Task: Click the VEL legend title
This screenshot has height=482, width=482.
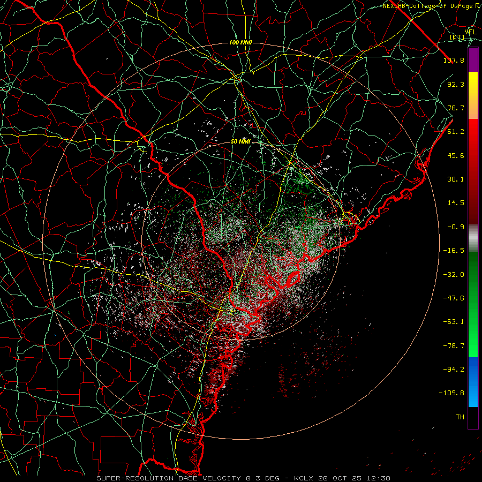Action: click(x=470, y=32)
